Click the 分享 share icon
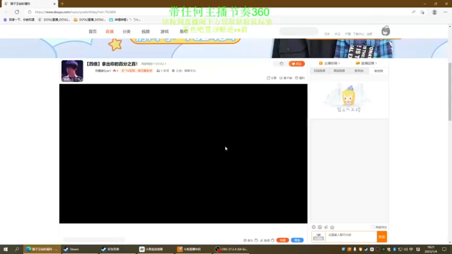Image resolution: width=452 pixels, height=254 pixels. click(271, 78)
